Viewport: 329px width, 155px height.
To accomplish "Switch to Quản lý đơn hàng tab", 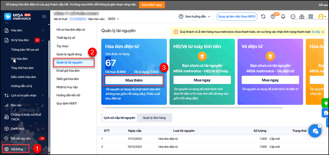I will point(154,118).
